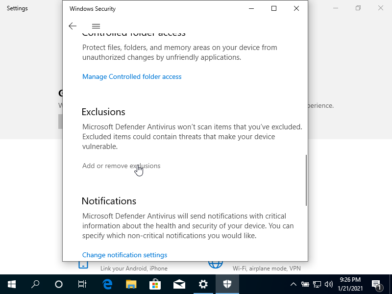Close the Windows Security window
Image resolution: width=392 pixels, height=294 pixels.
click(x=296, y=8)
